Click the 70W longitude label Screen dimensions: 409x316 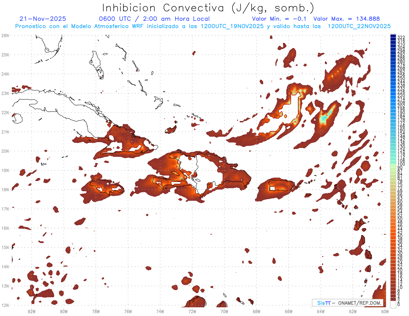[224, 311]
